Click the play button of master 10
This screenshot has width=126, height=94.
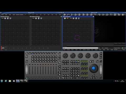(56, 57)
